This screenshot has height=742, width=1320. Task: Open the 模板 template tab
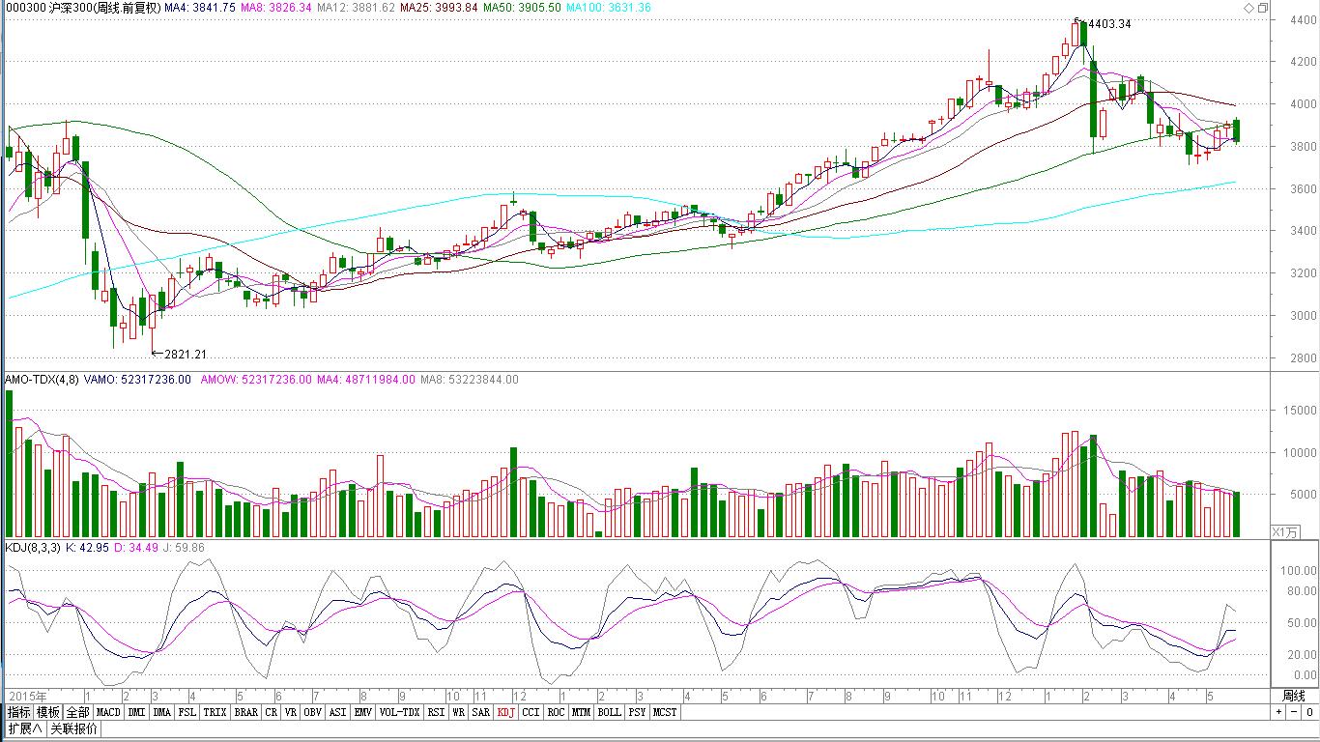48,712
